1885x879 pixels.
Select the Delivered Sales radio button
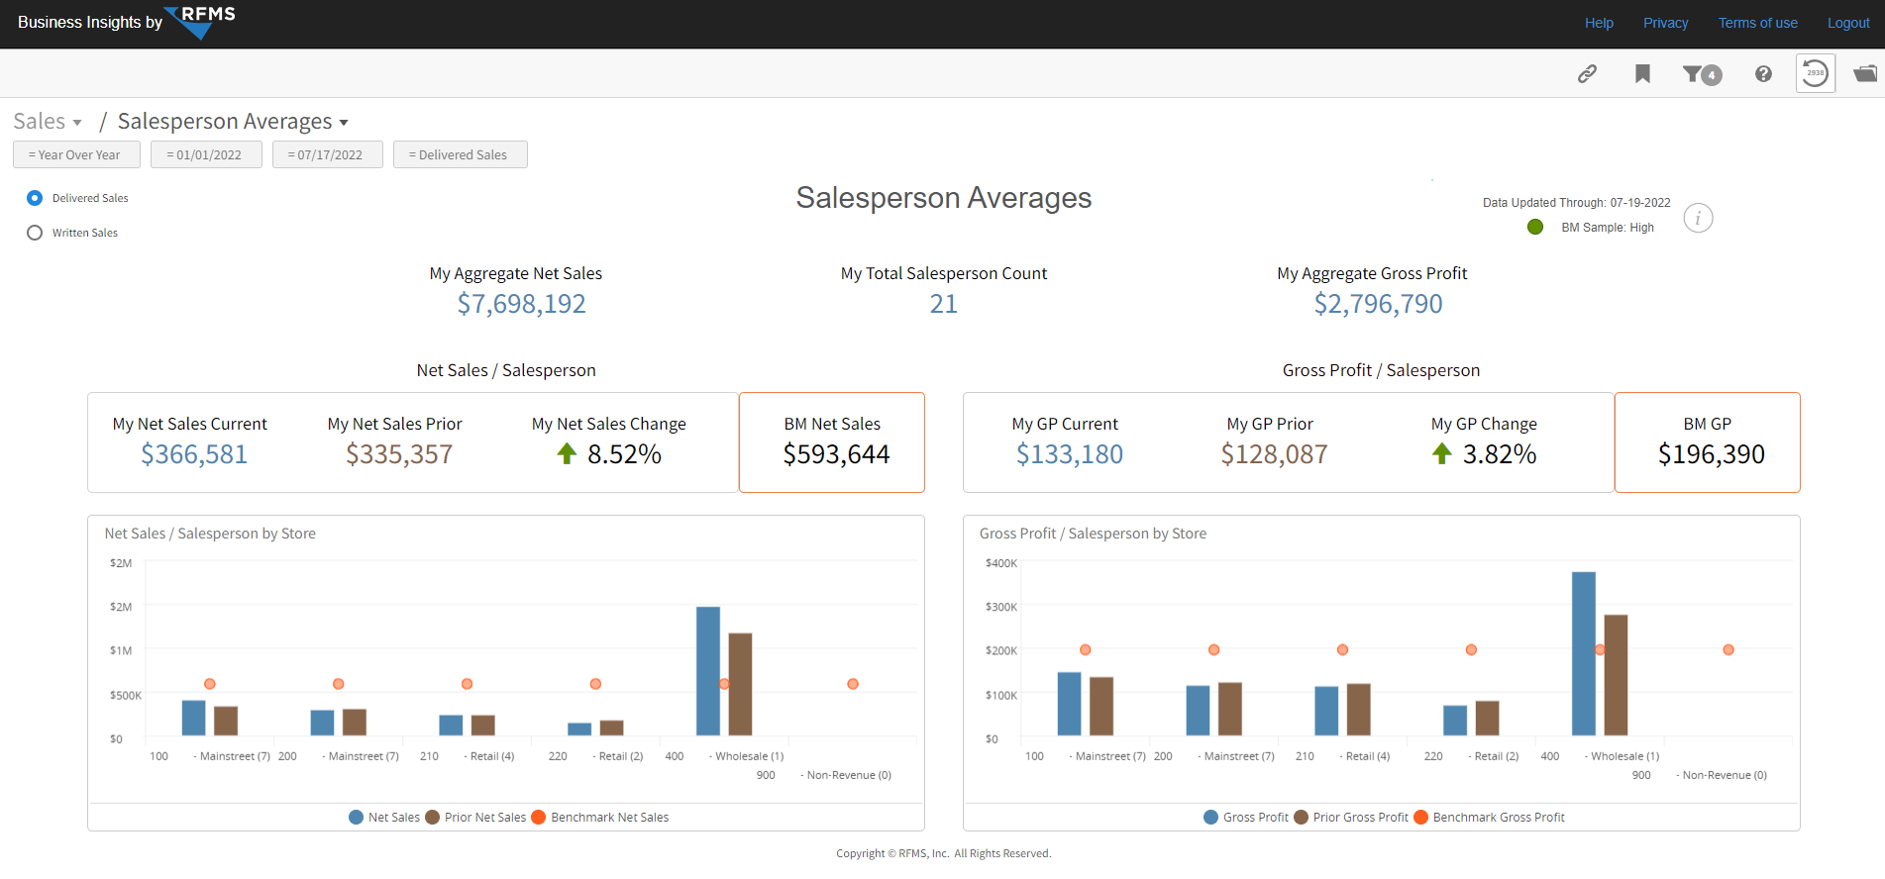[x=35, y=198]
